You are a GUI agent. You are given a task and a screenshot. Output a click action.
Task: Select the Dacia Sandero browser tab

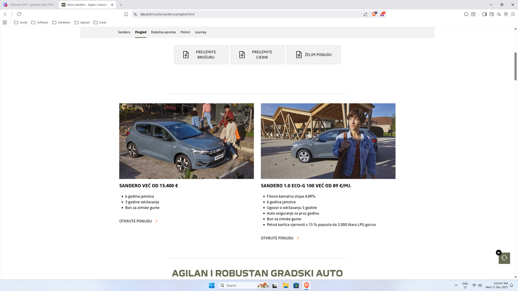coord(87,5)
